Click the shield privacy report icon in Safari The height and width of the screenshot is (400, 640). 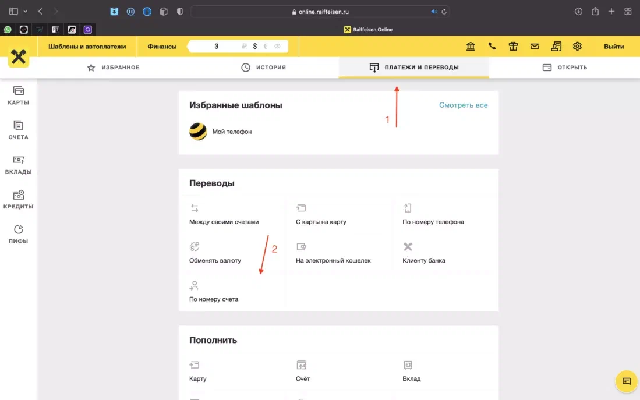(x=180, y=12)
